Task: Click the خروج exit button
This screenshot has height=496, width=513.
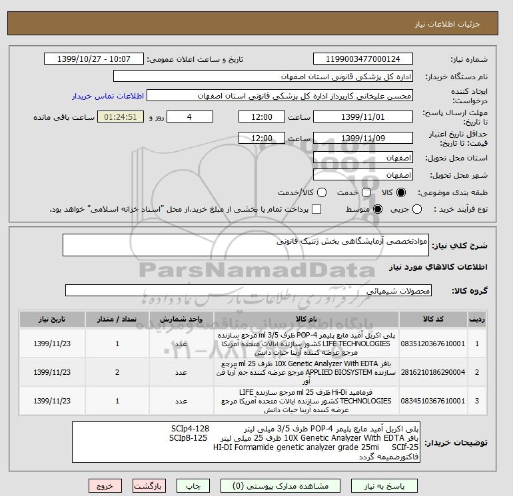Action: point(105,486)
